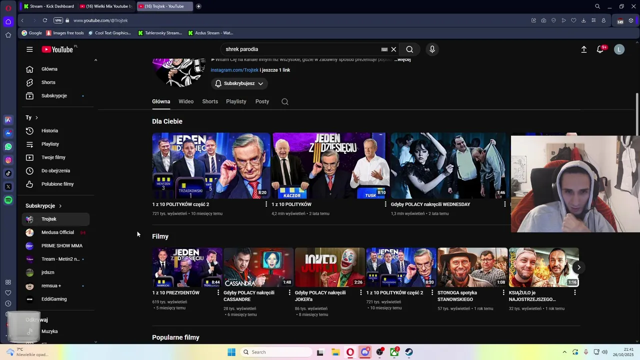This screenshot has width=640, height=360.
Task: Click the YouTube logo
Action: click(57, 49)
